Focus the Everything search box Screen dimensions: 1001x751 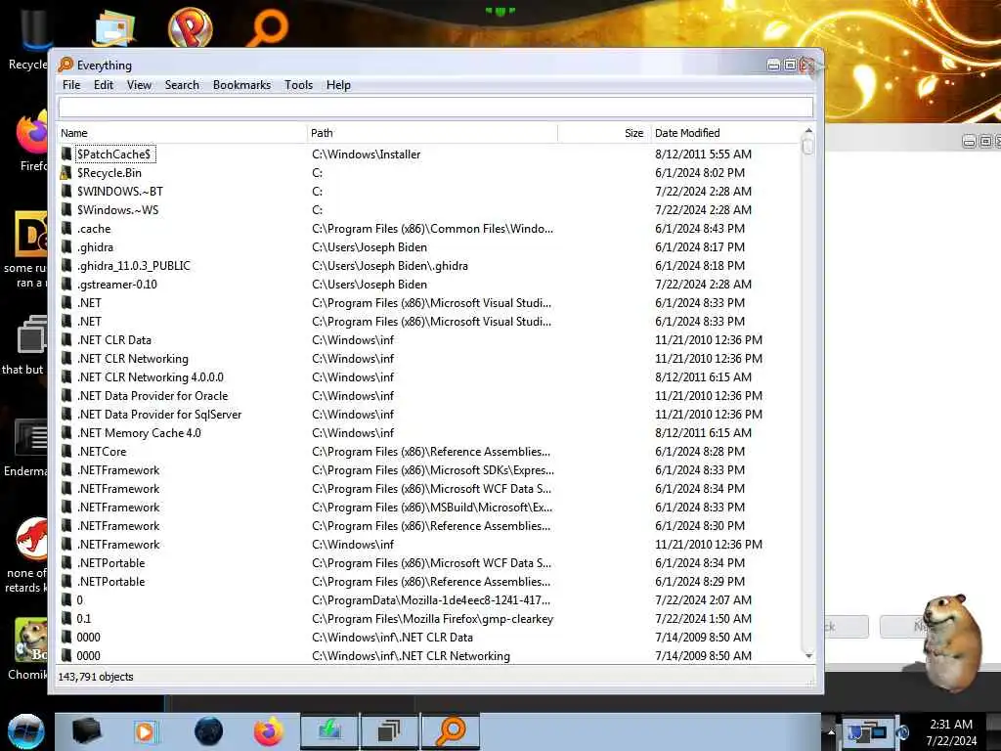coord(436,108)
